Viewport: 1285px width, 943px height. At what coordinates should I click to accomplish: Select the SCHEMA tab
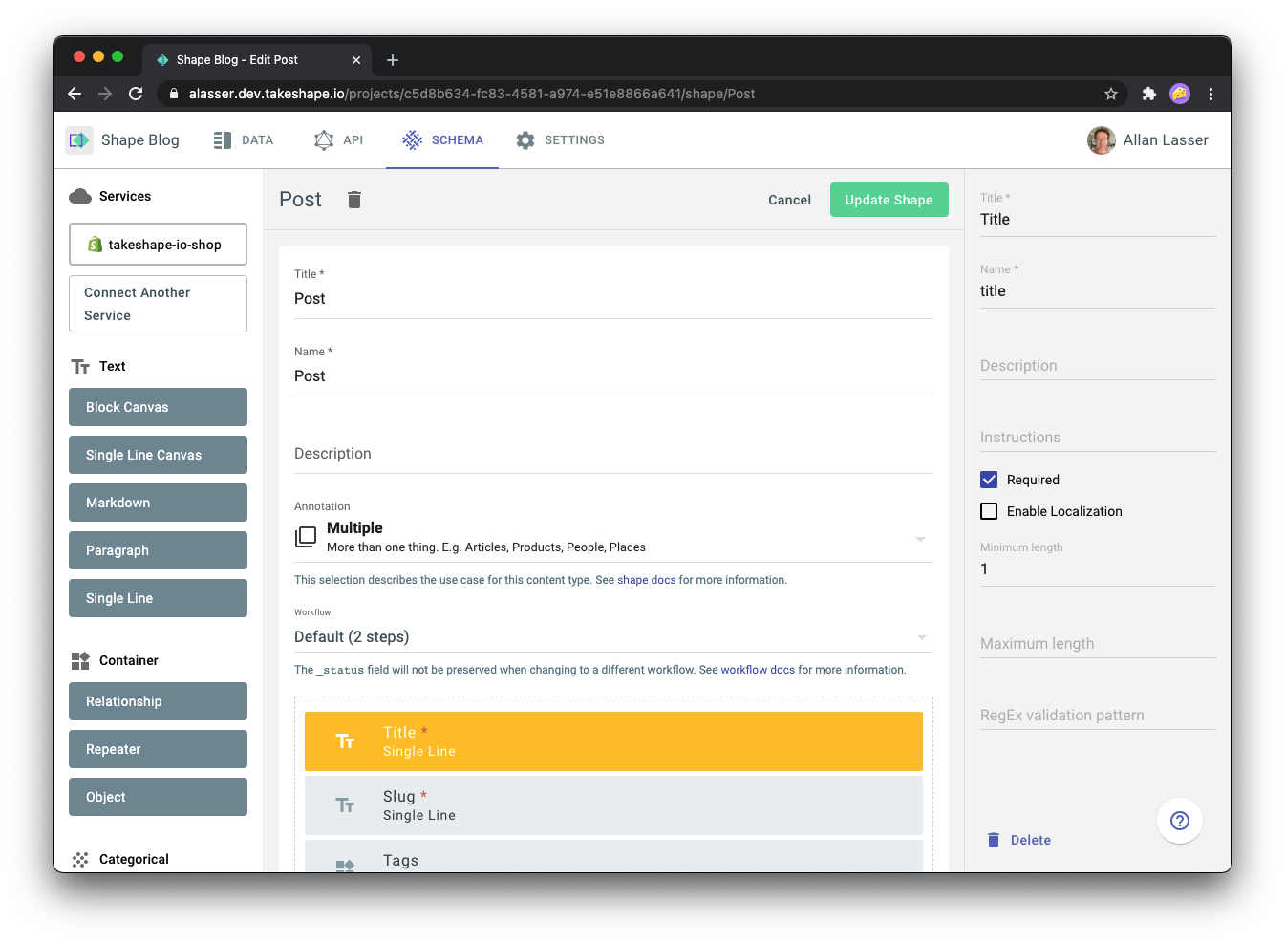[442, 140]
